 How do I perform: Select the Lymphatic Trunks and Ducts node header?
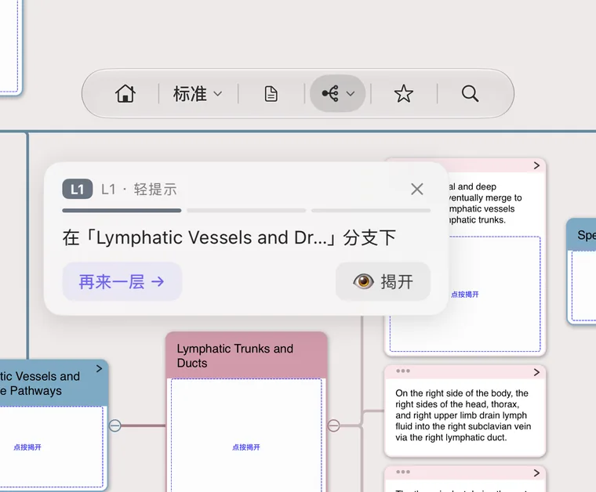pyautogui.click(x=246, y=356)
